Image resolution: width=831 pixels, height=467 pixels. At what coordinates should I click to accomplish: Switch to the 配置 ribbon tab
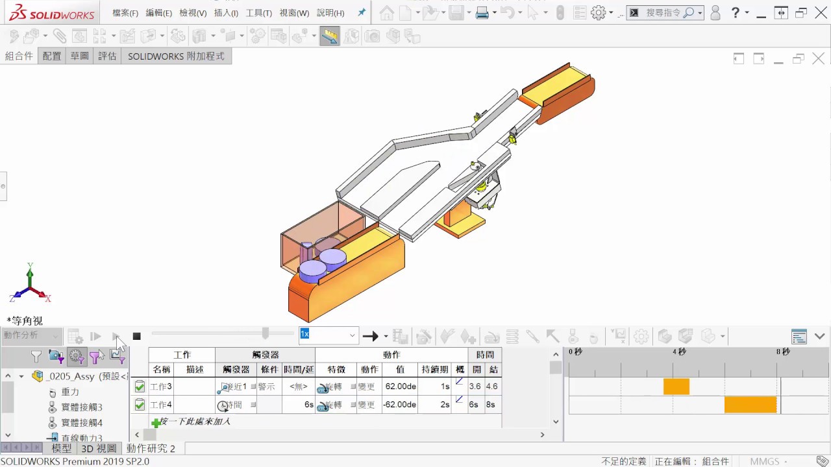click(x=52, y=56)
